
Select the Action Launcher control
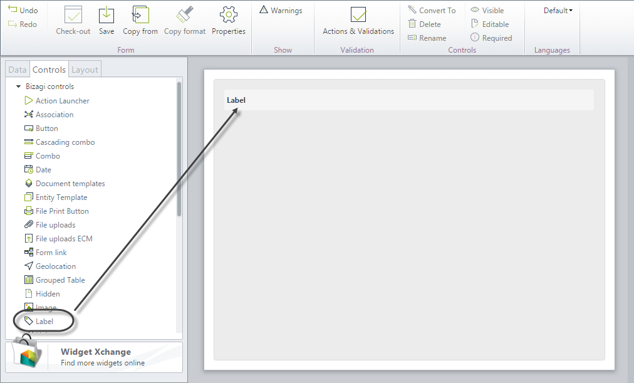(57, 101)
